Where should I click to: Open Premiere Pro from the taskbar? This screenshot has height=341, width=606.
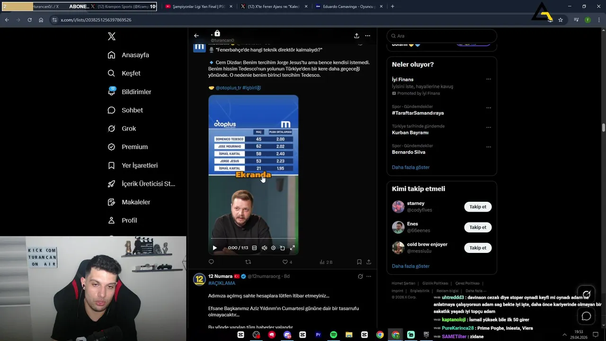pos(318,335)
